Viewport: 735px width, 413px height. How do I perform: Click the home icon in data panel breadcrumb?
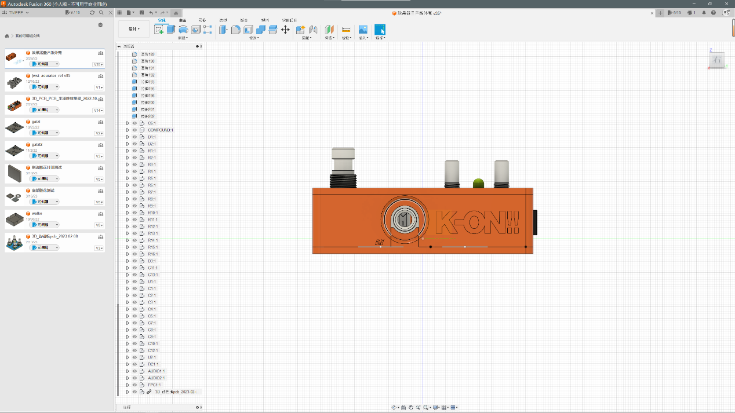[x=7, y=36]
